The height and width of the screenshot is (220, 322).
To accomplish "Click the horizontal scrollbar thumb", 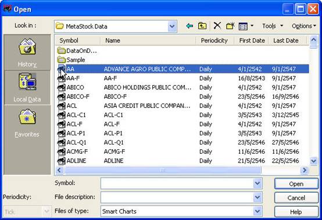I will coord(163,170).
